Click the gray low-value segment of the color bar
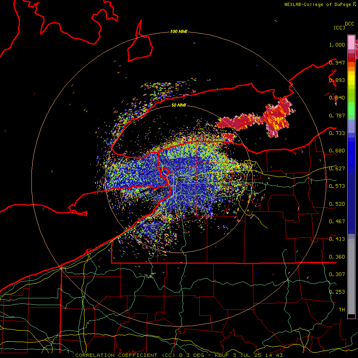The image size is (358, 358). pos(351,276)
